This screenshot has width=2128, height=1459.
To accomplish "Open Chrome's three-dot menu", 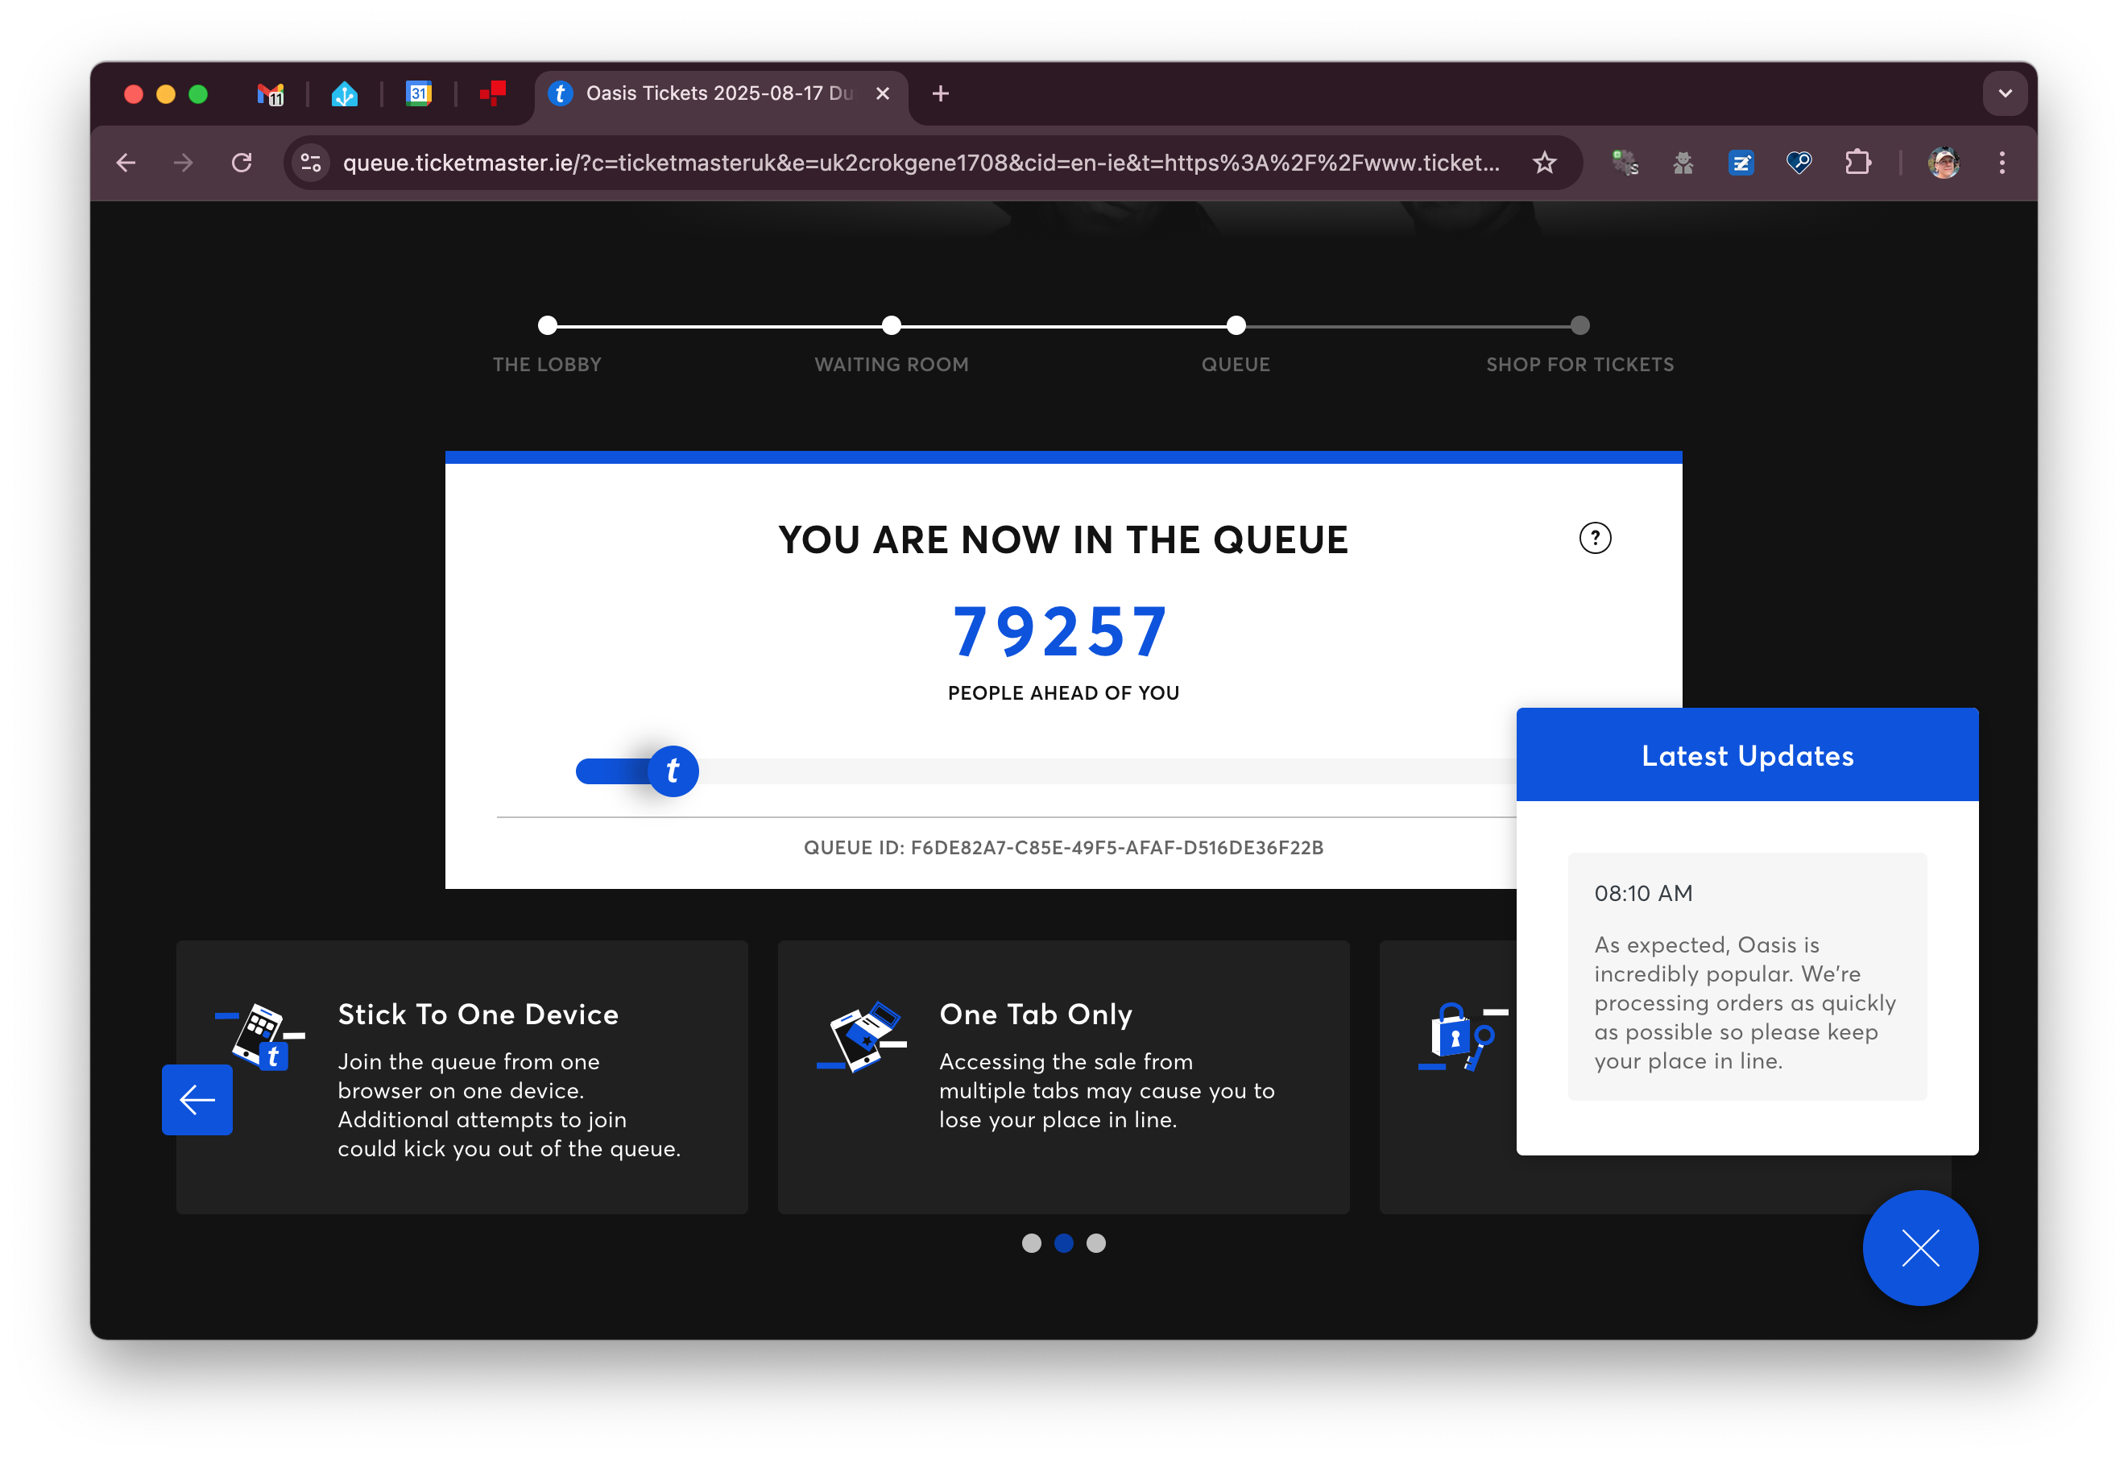I will (2002, 163).
